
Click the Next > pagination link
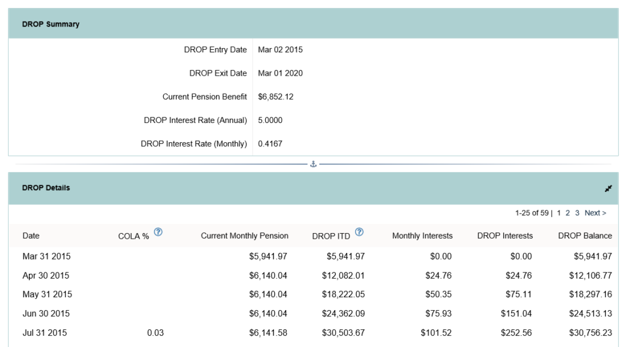tap(595, 213)
